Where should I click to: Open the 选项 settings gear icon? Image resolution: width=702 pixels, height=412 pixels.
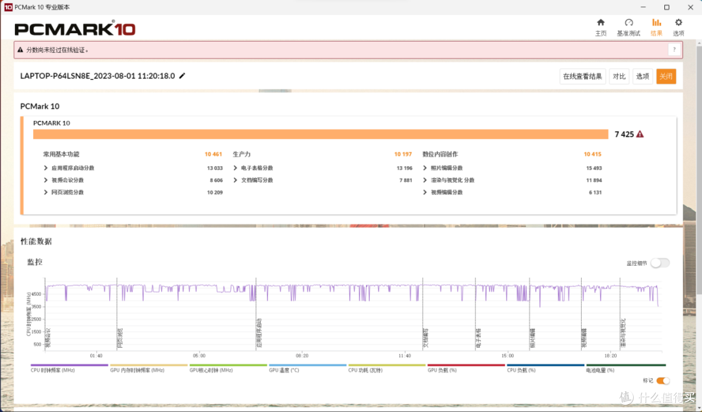point(678,22)
